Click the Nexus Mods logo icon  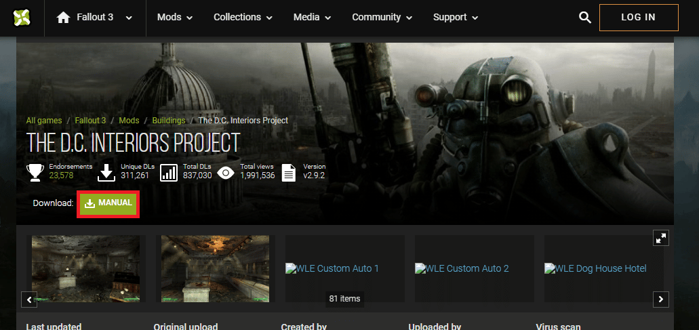pos(21,18)
